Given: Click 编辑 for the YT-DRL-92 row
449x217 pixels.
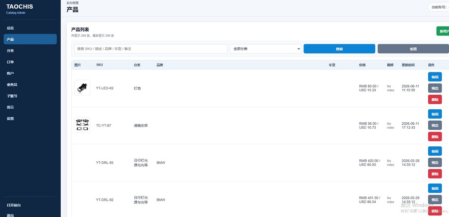Looking at the screenshot, I should click(x=435, y=188).
